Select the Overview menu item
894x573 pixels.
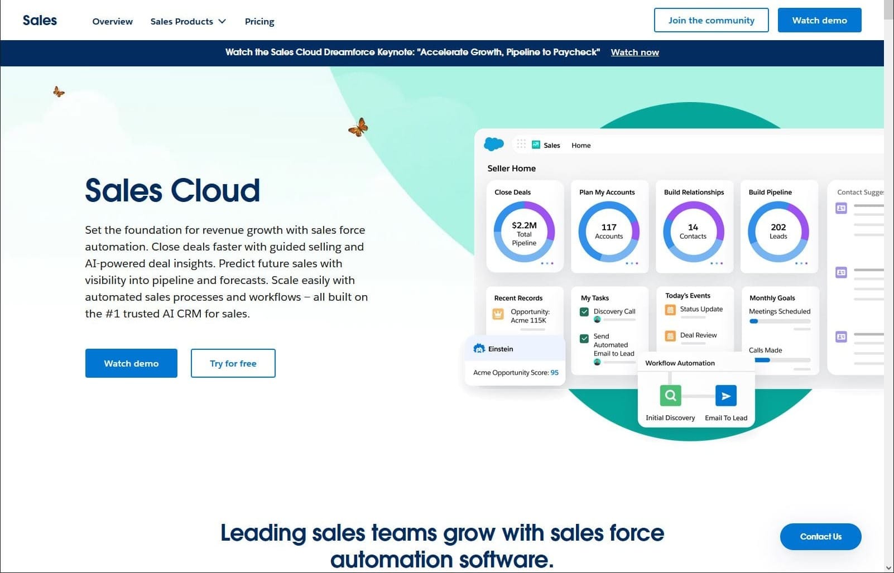(112, 21)
